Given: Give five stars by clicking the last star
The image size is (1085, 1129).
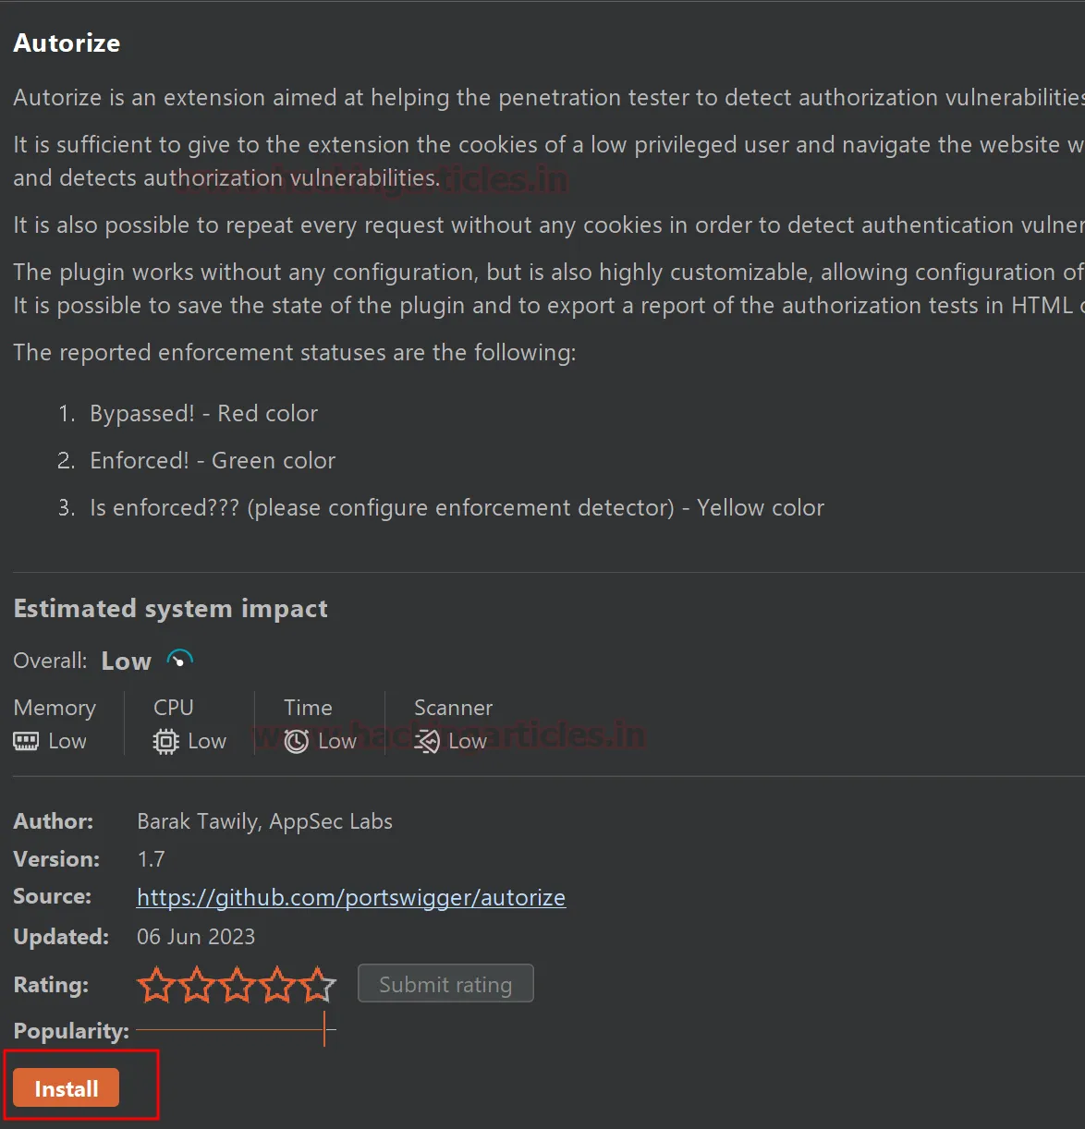Looking at the screenshot, I should (318, 985).
